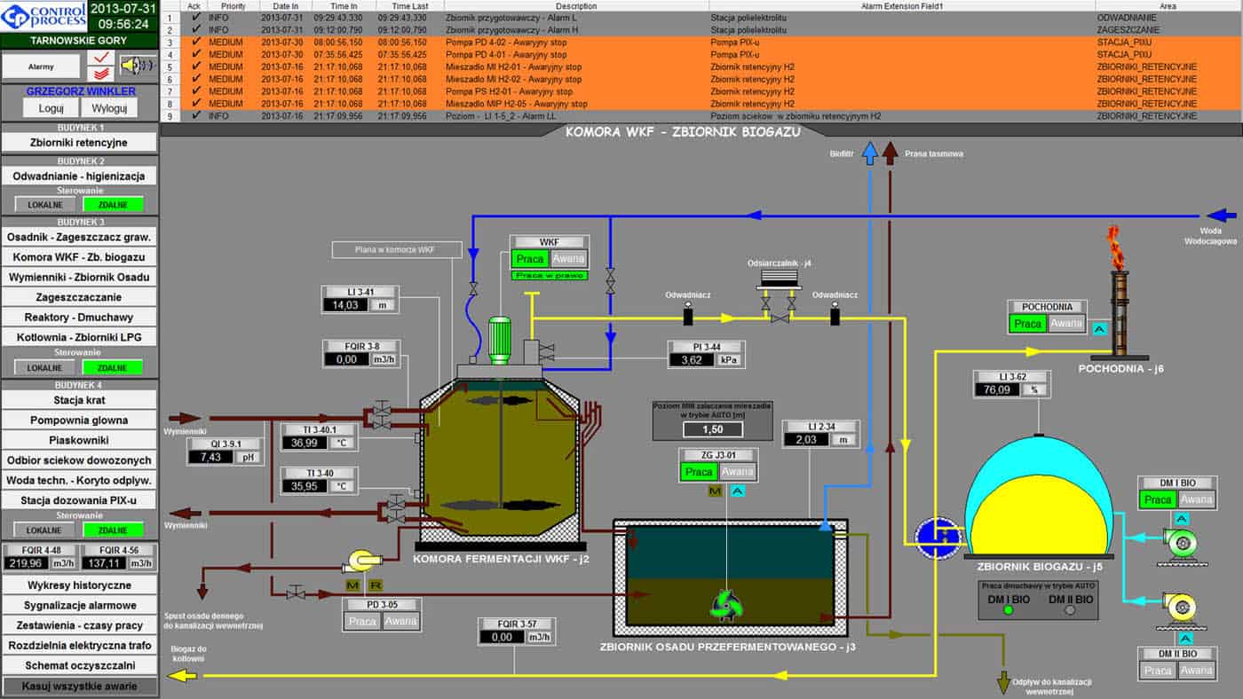Select alarm row Zbiornik przygotowawczy - Alarm L
This screenshot has height=699, width=1243.
[701, 17]
